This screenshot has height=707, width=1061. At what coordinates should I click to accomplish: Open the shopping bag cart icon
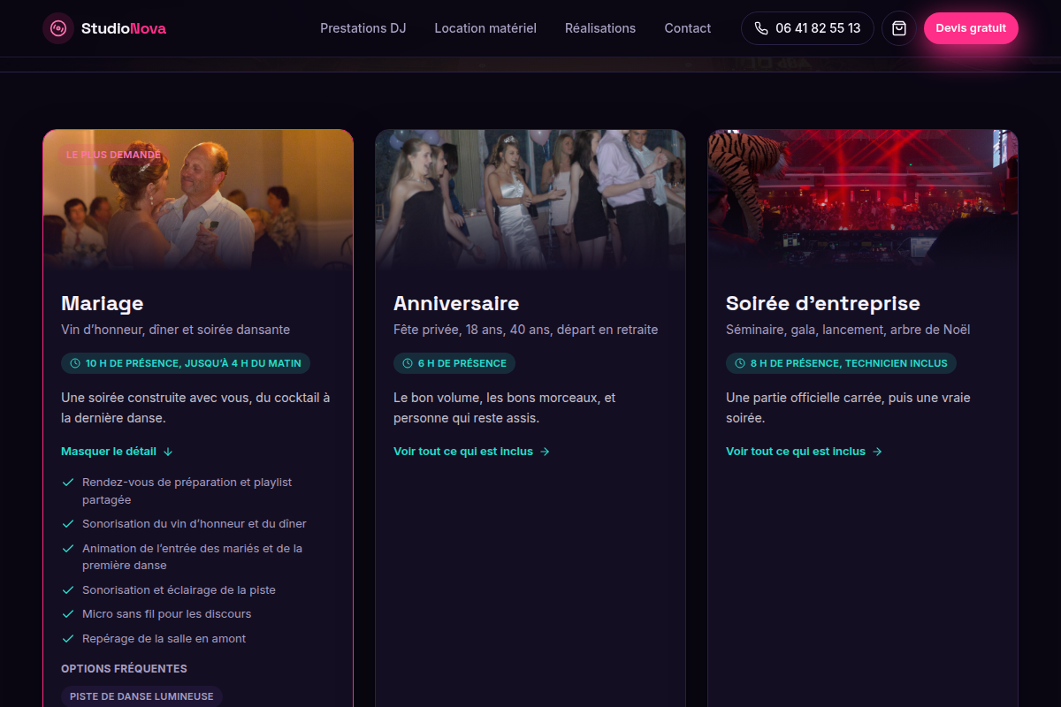[899, 28]
